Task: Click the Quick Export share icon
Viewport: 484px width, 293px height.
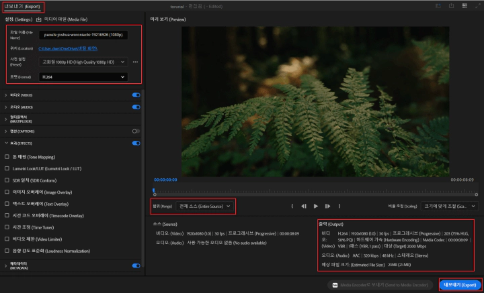Action: [451, 6]
